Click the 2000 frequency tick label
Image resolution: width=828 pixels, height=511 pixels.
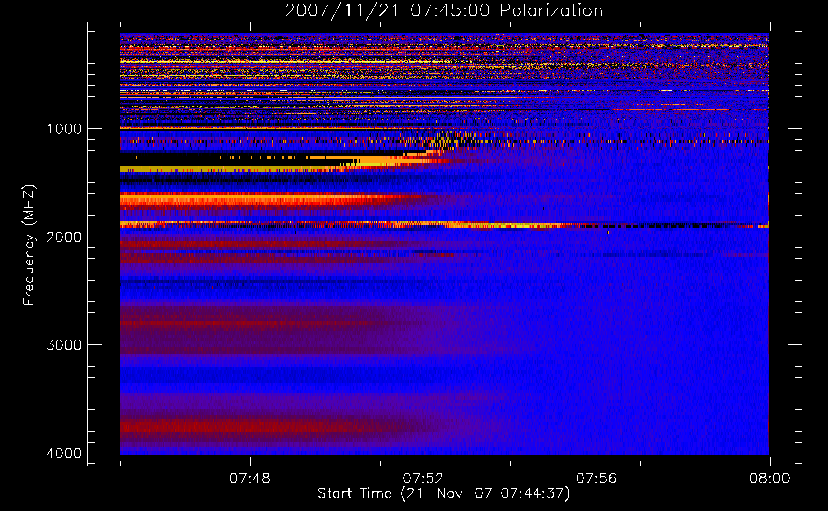pos(64,237)
